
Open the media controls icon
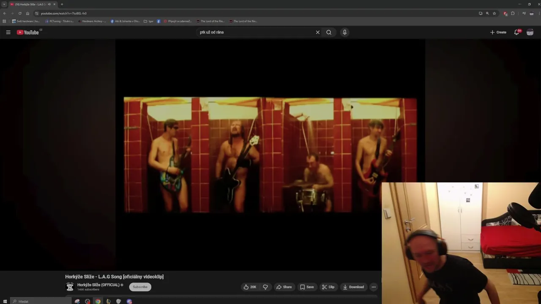point(524,14)
